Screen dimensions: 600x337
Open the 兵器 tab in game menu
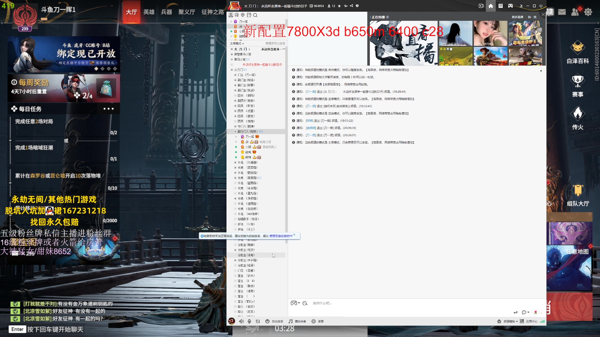[167, 12]
